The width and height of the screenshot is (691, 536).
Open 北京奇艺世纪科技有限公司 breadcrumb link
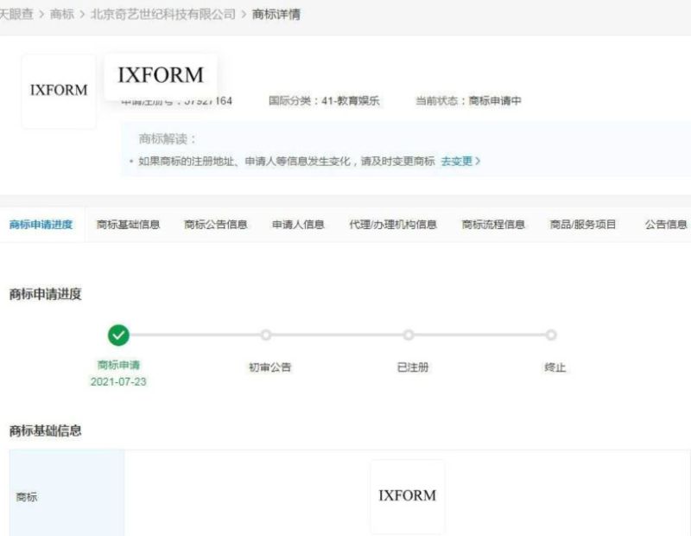click(x=163, y=15)
